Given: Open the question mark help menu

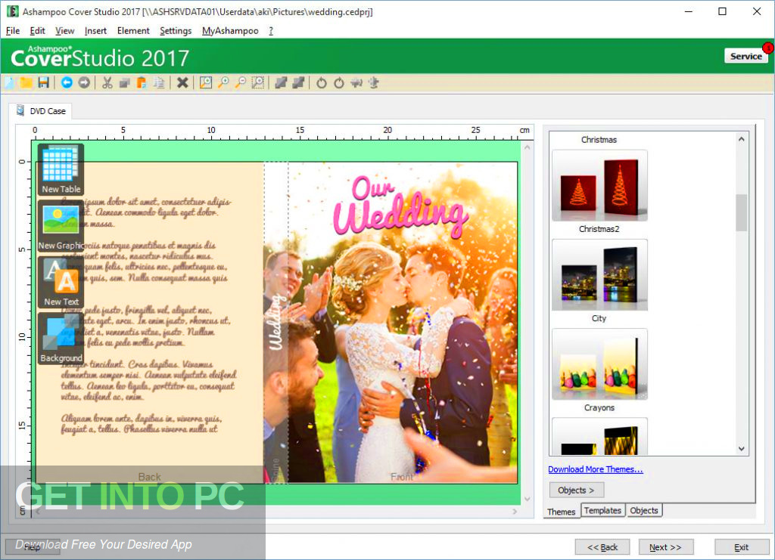Looking at the screenshot, I should point(271,30).
